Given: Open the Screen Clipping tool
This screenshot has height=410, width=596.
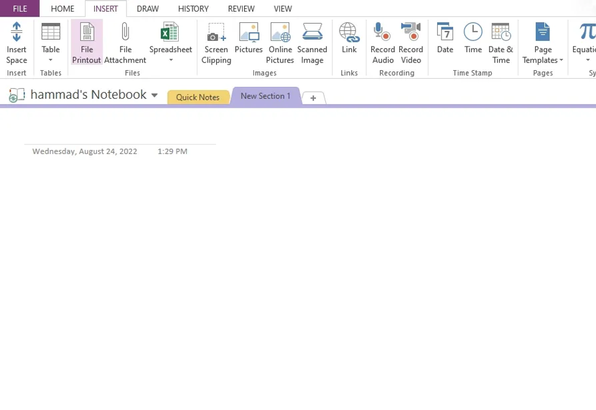Looking at the screenshot, I should pos(216,32).
